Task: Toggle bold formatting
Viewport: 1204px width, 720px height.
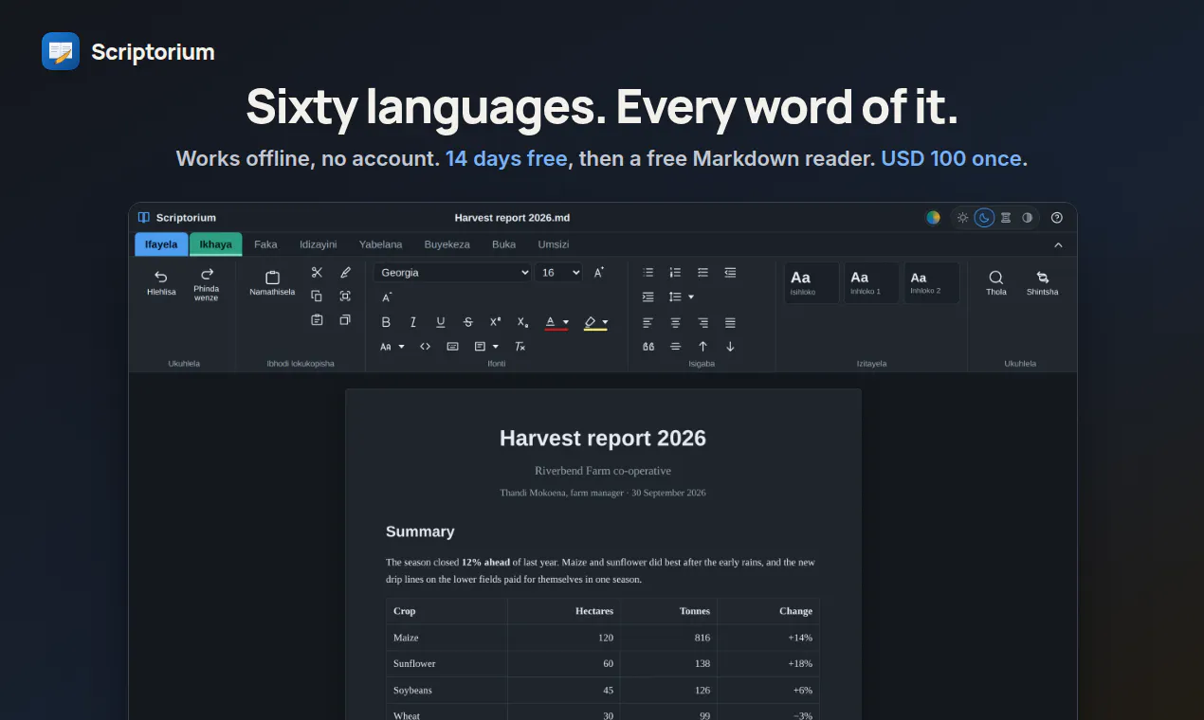Action: tap(386, 322)
